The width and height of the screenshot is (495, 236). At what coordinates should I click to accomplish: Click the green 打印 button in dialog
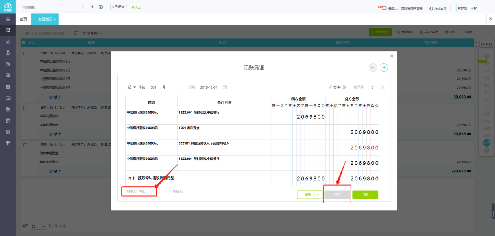[365, 195]
